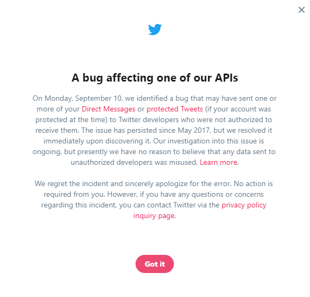This screenshot has width=310, height=297.
Task: Open the privacy policy link text
Action: click(x=244, y=205)
